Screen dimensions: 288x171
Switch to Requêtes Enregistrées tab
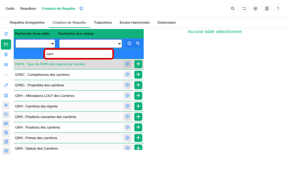click(27, 23)
